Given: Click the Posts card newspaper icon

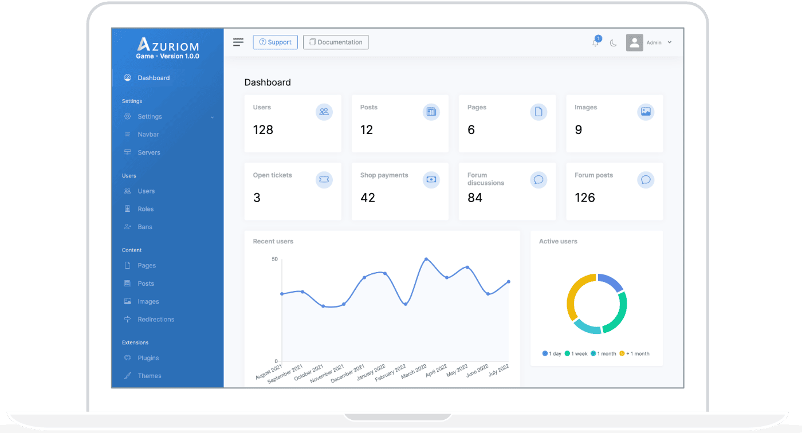Looking at the screenshot, I should 431,112.
